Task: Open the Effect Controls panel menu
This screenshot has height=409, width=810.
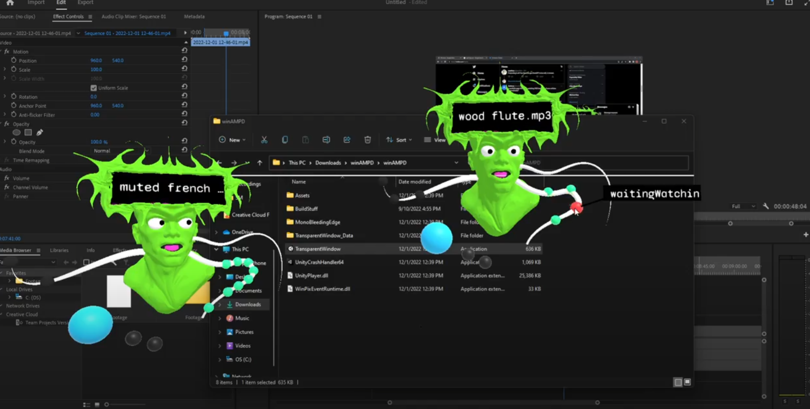Action: (90, 16)
